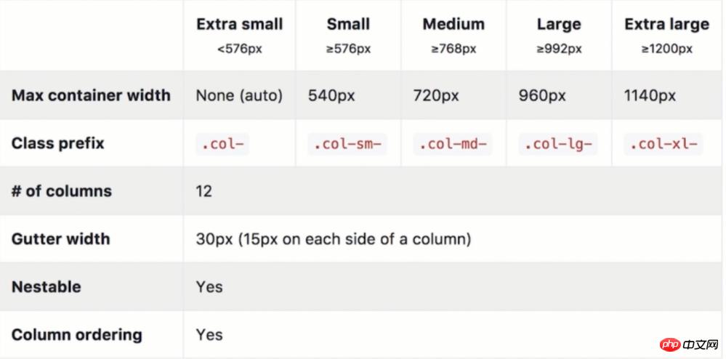The height and width of the screenshot is (359, 726).
Task: Click the None (auto) cell
Action: (x=239, y=95)
